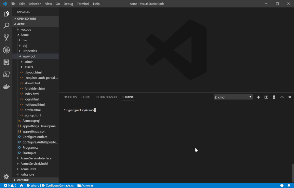The height and width of the screenshot is (188, 294).
Task: Expand the Acme.Tests folder
Action: coord(36,169)
